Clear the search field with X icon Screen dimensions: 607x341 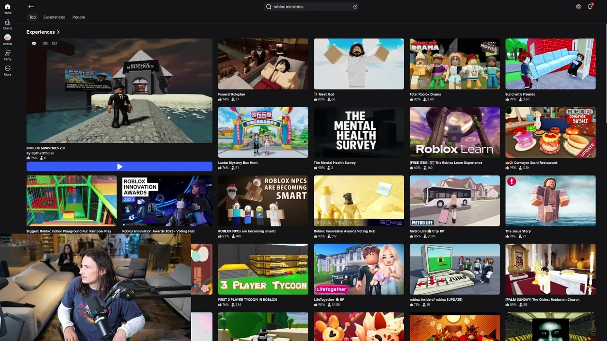click(x=355, y=7)
